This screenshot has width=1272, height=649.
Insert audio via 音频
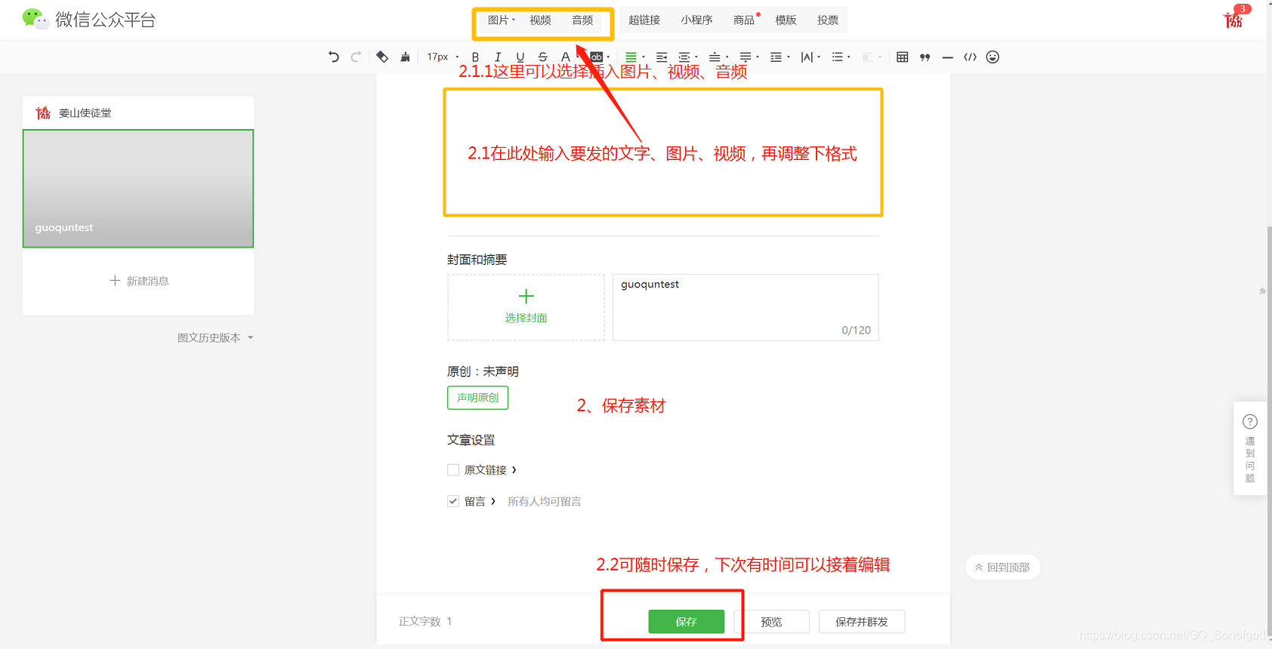click(x=582, y=20)
